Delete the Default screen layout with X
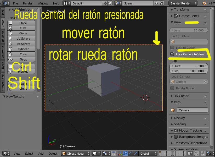This screenshot has height=157, width=215. pyautogui.click(x=110, y=3)
